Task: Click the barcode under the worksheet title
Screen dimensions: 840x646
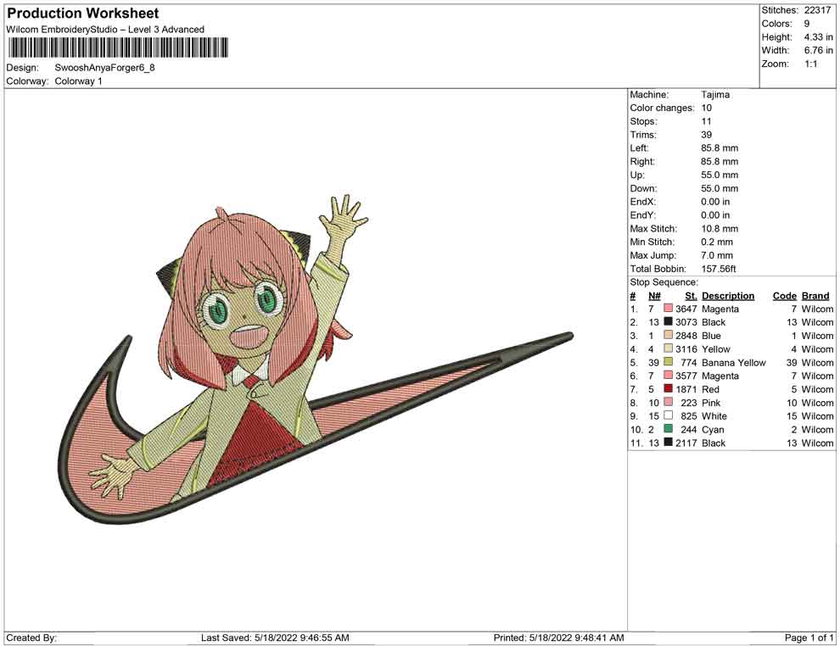Action: 118,48
